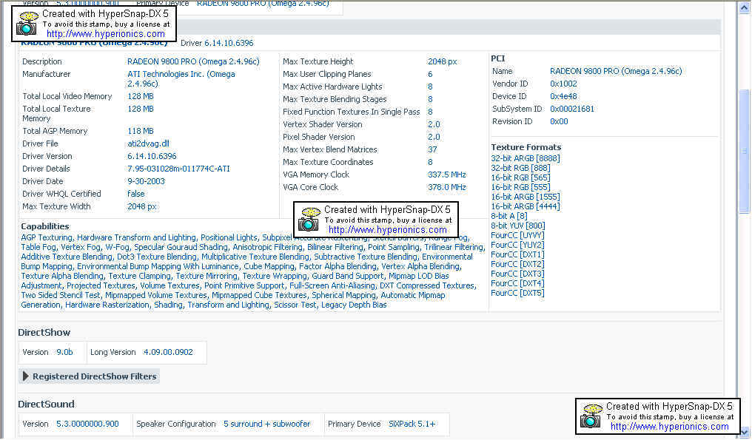This screenshot has height=440, width=752.
Task: Click the ati2dvag.dll driver file value
Action: [148, 143]
